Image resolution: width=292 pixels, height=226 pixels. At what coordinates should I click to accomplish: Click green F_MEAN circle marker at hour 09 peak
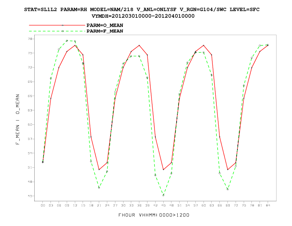[67, 41]
